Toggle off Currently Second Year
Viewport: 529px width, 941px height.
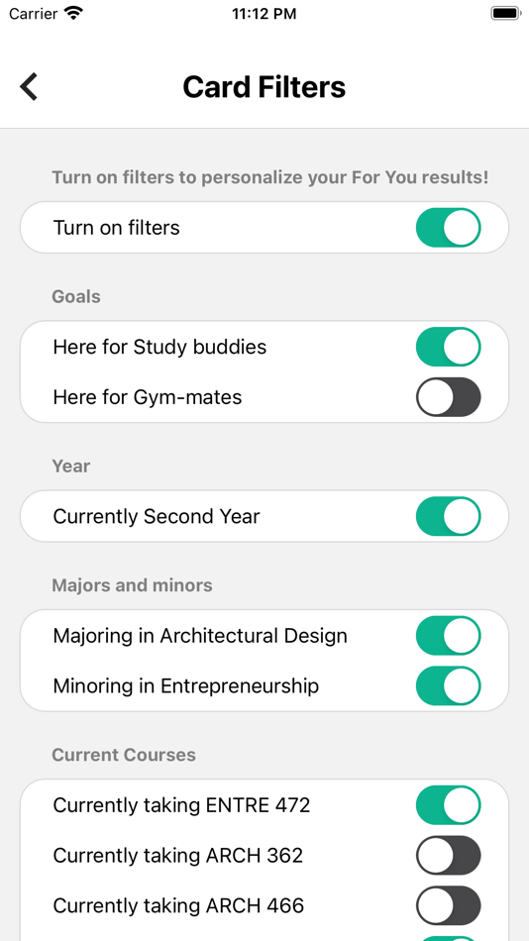click(449, 516)
